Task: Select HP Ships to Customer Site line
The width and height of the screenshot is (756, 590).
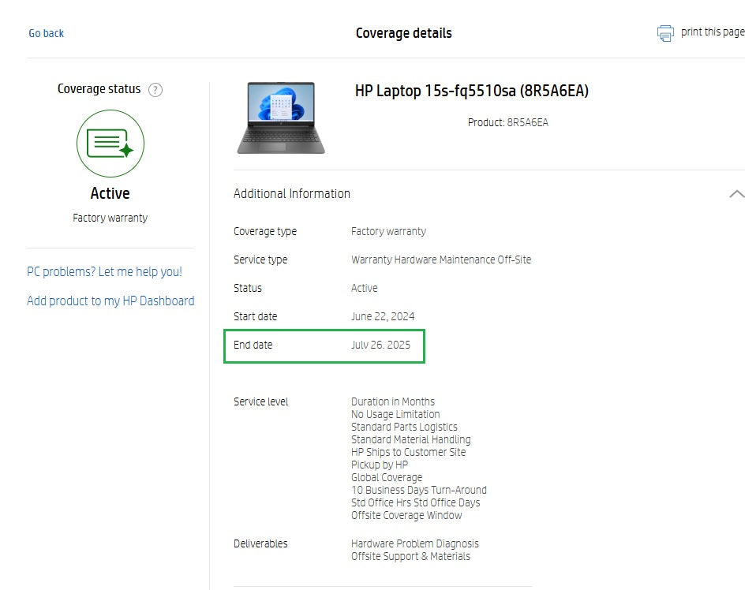Action: click(x=408, y=452)
